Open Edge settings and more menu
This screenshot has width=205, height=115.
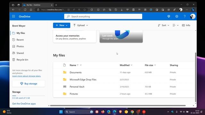[187, 10]
